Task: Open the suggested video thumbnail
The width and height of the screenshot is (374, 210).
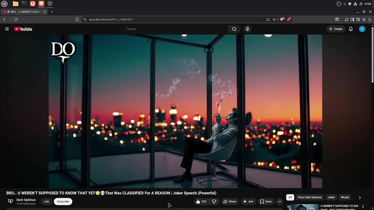Action: (302, 207)
